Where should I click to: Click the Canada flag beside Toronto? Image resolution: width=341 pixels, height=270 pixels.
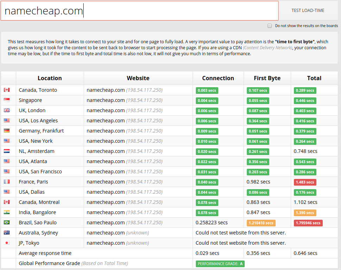(7, 90)
